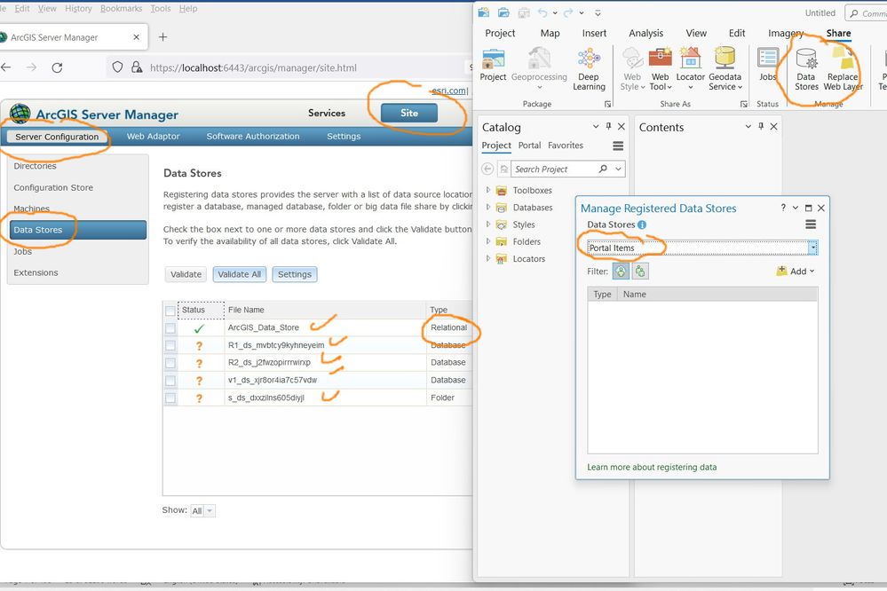887x591 pixels.
Task: Open the Analysis ribbon tab
Action: point(646,34)
